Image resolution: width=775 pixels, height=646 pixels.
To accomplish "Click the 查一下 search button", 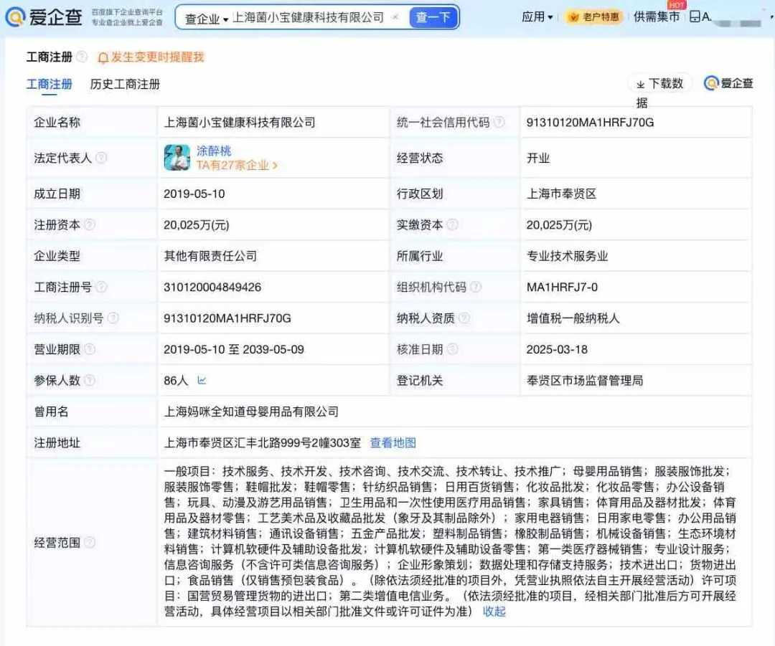I will (x=433, y=16).
